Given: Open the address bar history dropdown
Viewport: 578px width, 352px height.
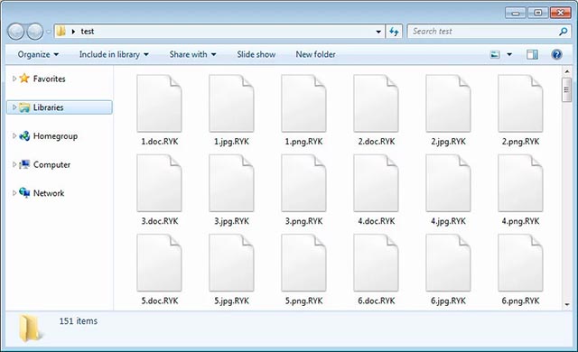Looking at the screenshot, I should click(x=378, y=32).
